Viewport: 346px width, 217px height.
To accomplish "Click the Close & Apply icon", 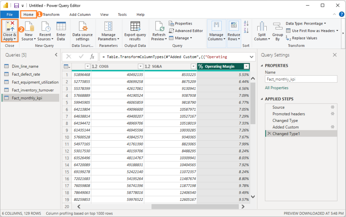I will (10, 26).
